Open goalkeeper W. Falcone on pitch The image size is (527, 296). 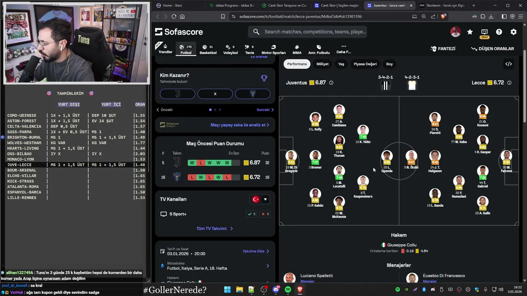506,161
